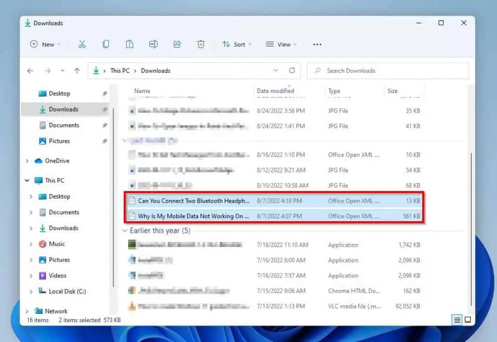Select the This PC monitor icon in the sidebar
Viewport: 497px width, 342px height.
point(38,180)
